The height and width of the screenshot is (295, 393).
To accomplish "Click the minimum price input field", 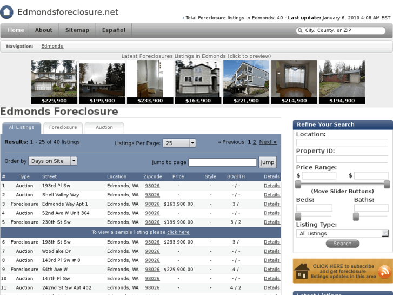I will point(319,176).
